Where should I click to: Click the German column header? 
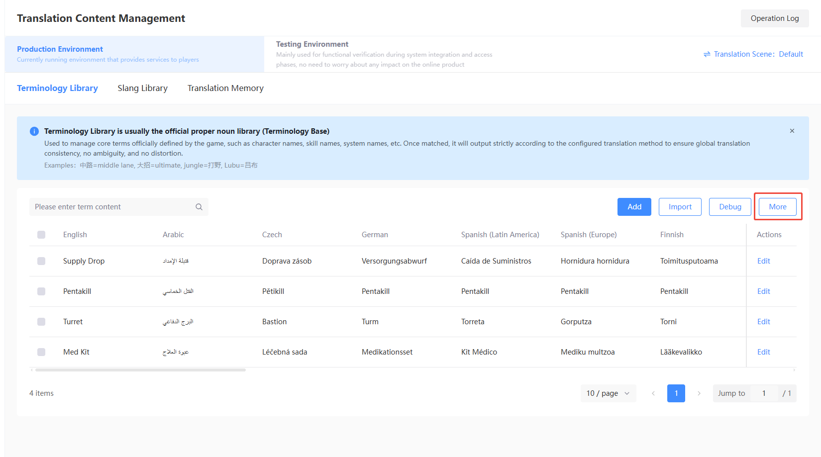375,235
